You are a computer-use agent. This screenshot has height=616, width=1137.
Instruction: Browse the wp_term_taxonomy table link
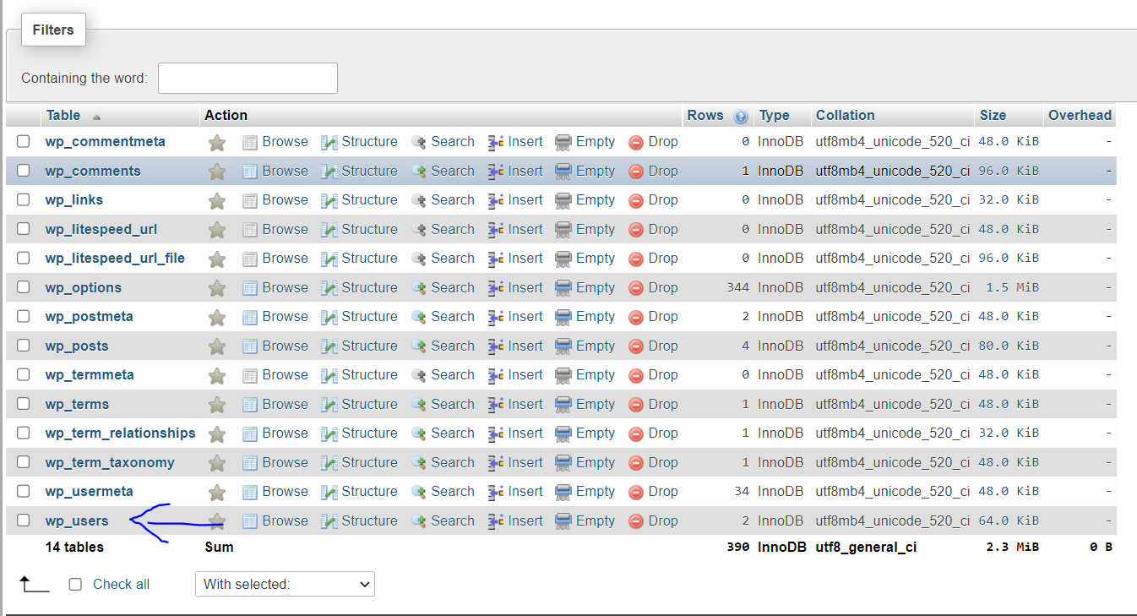click(x=285, y=462)
